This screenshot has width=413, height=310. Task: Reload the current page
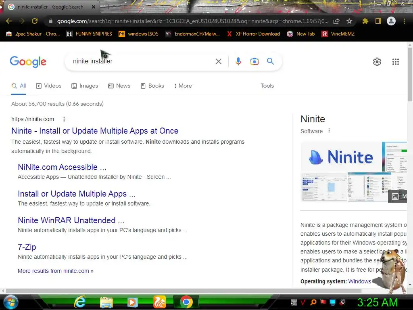pos(35,21)
